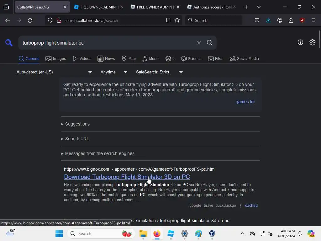The height and width of the screenshot is (241, 321).
Task: Switch to News search tab
Action: pyautogui.click(x=106, y=59)
